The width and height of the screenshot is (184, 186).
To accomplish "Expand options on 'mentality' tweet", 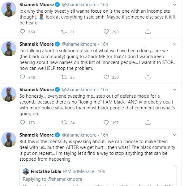I will [x=174, y=135].
